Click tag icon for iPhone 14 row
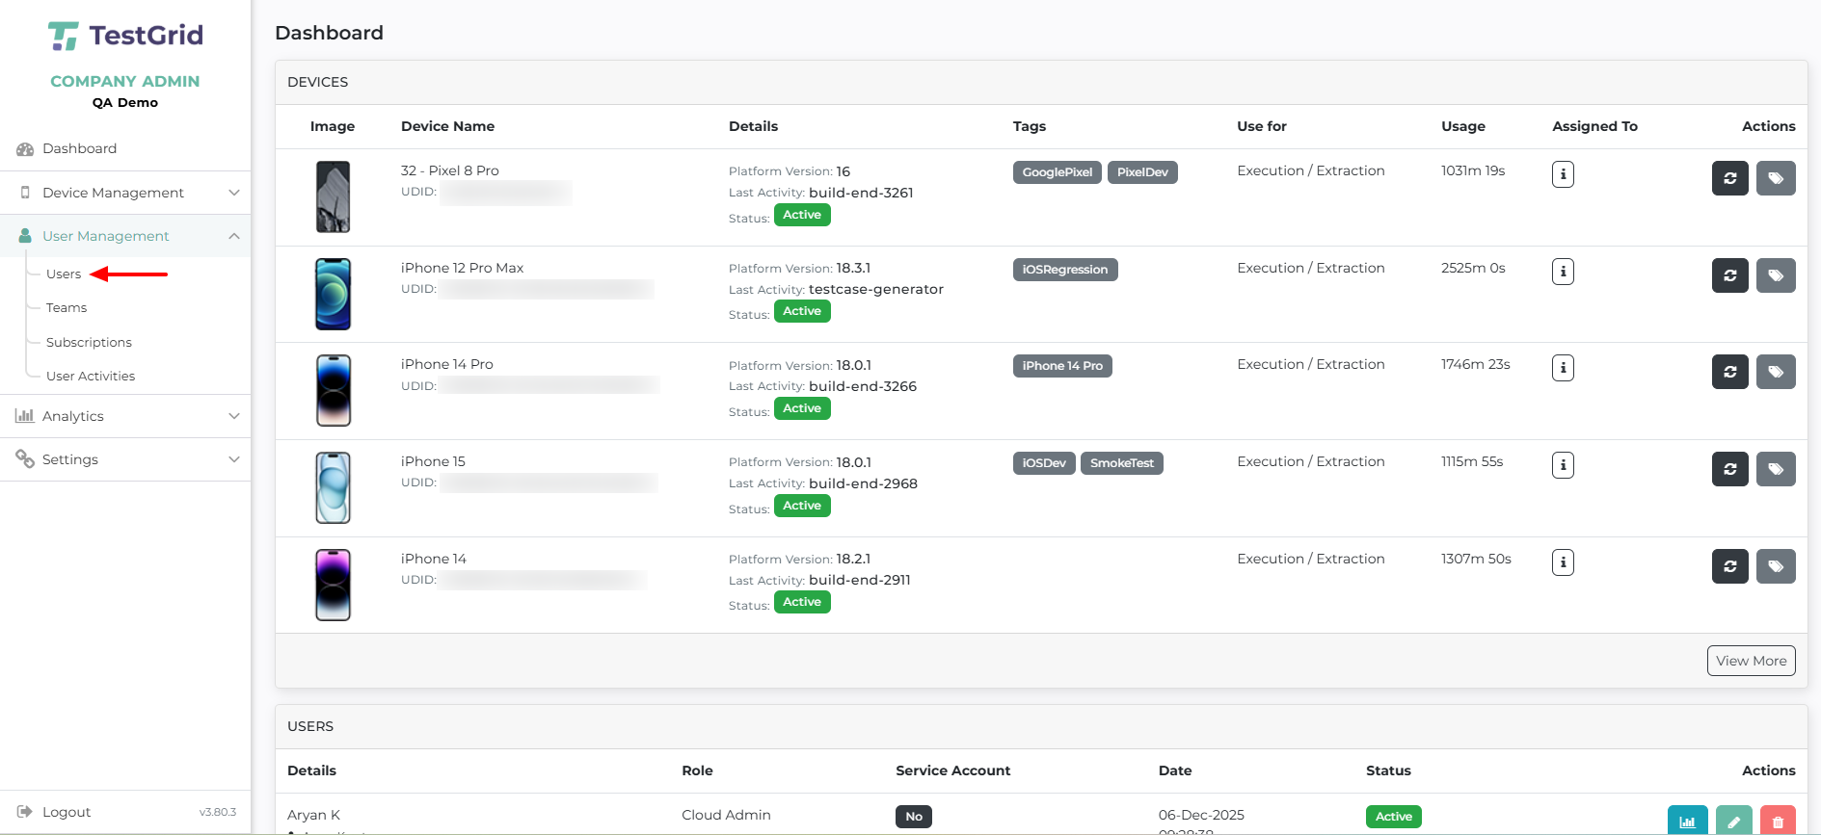This screenshot has height=835, width=1821. pos(1775,566)
